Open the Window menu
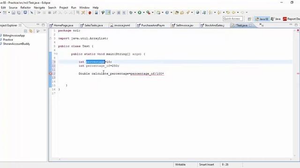This screenshot has width=300, height=168. click(84, 7)
